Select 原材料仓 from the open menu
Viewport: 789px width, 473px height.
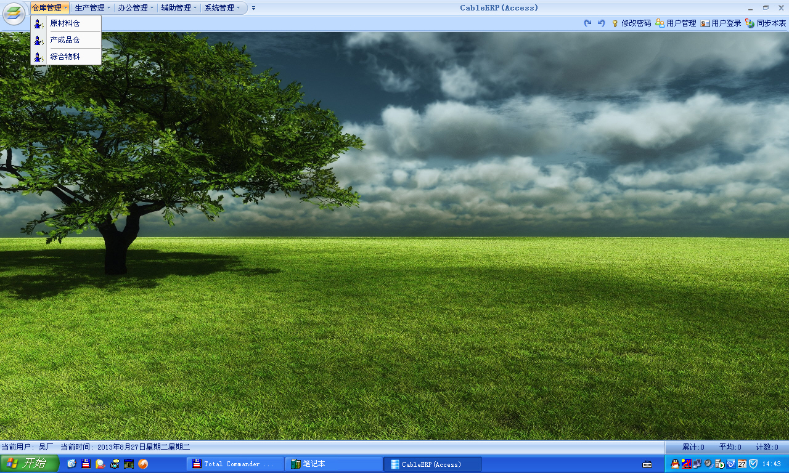[x=65, y=23]
